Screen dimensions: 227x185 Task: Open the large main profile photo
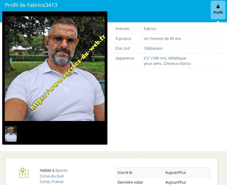[x=54, y=69]
